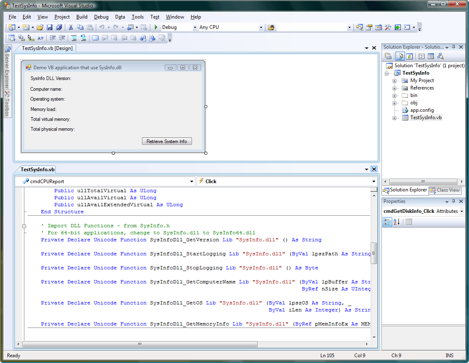Viewport: 469px width, 363px height.
Task: Open the Object Browser toolbar icon
Action: (x=378, y=27)
